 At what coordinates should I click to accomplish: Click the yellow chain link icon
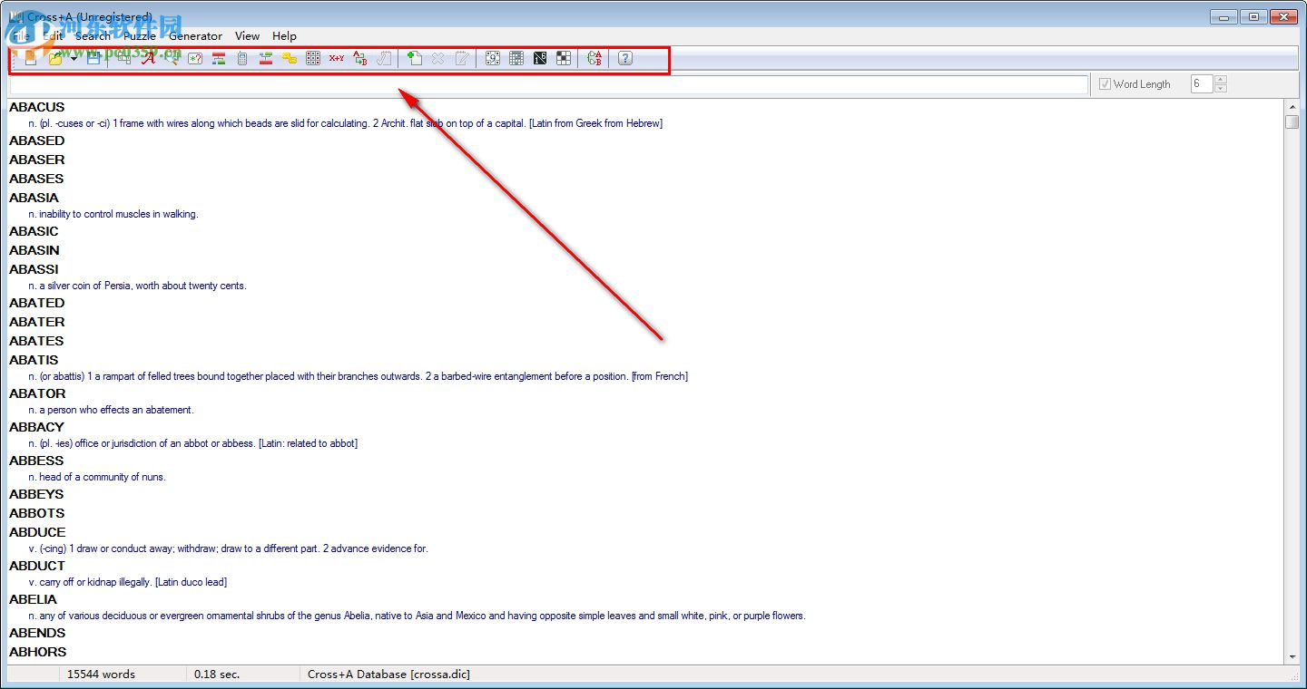[290, 58]
